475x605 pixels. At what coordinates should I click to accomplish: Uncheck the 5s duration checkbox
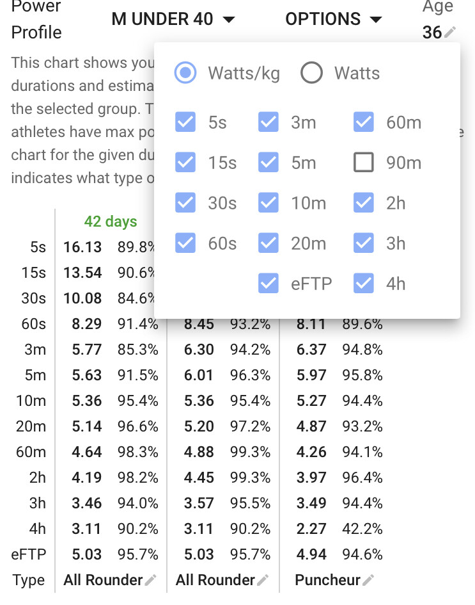coord(185,122)
